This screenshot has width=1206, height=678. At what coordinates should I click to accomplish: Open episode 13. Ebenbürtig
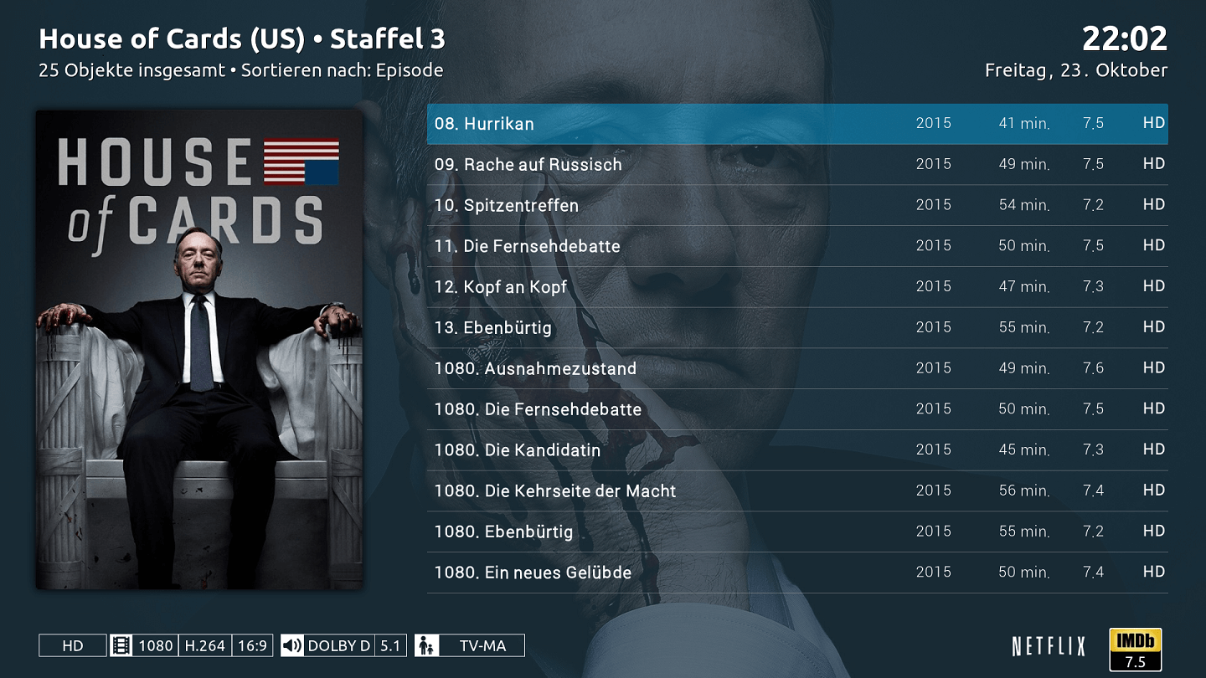tap(797, 328)
